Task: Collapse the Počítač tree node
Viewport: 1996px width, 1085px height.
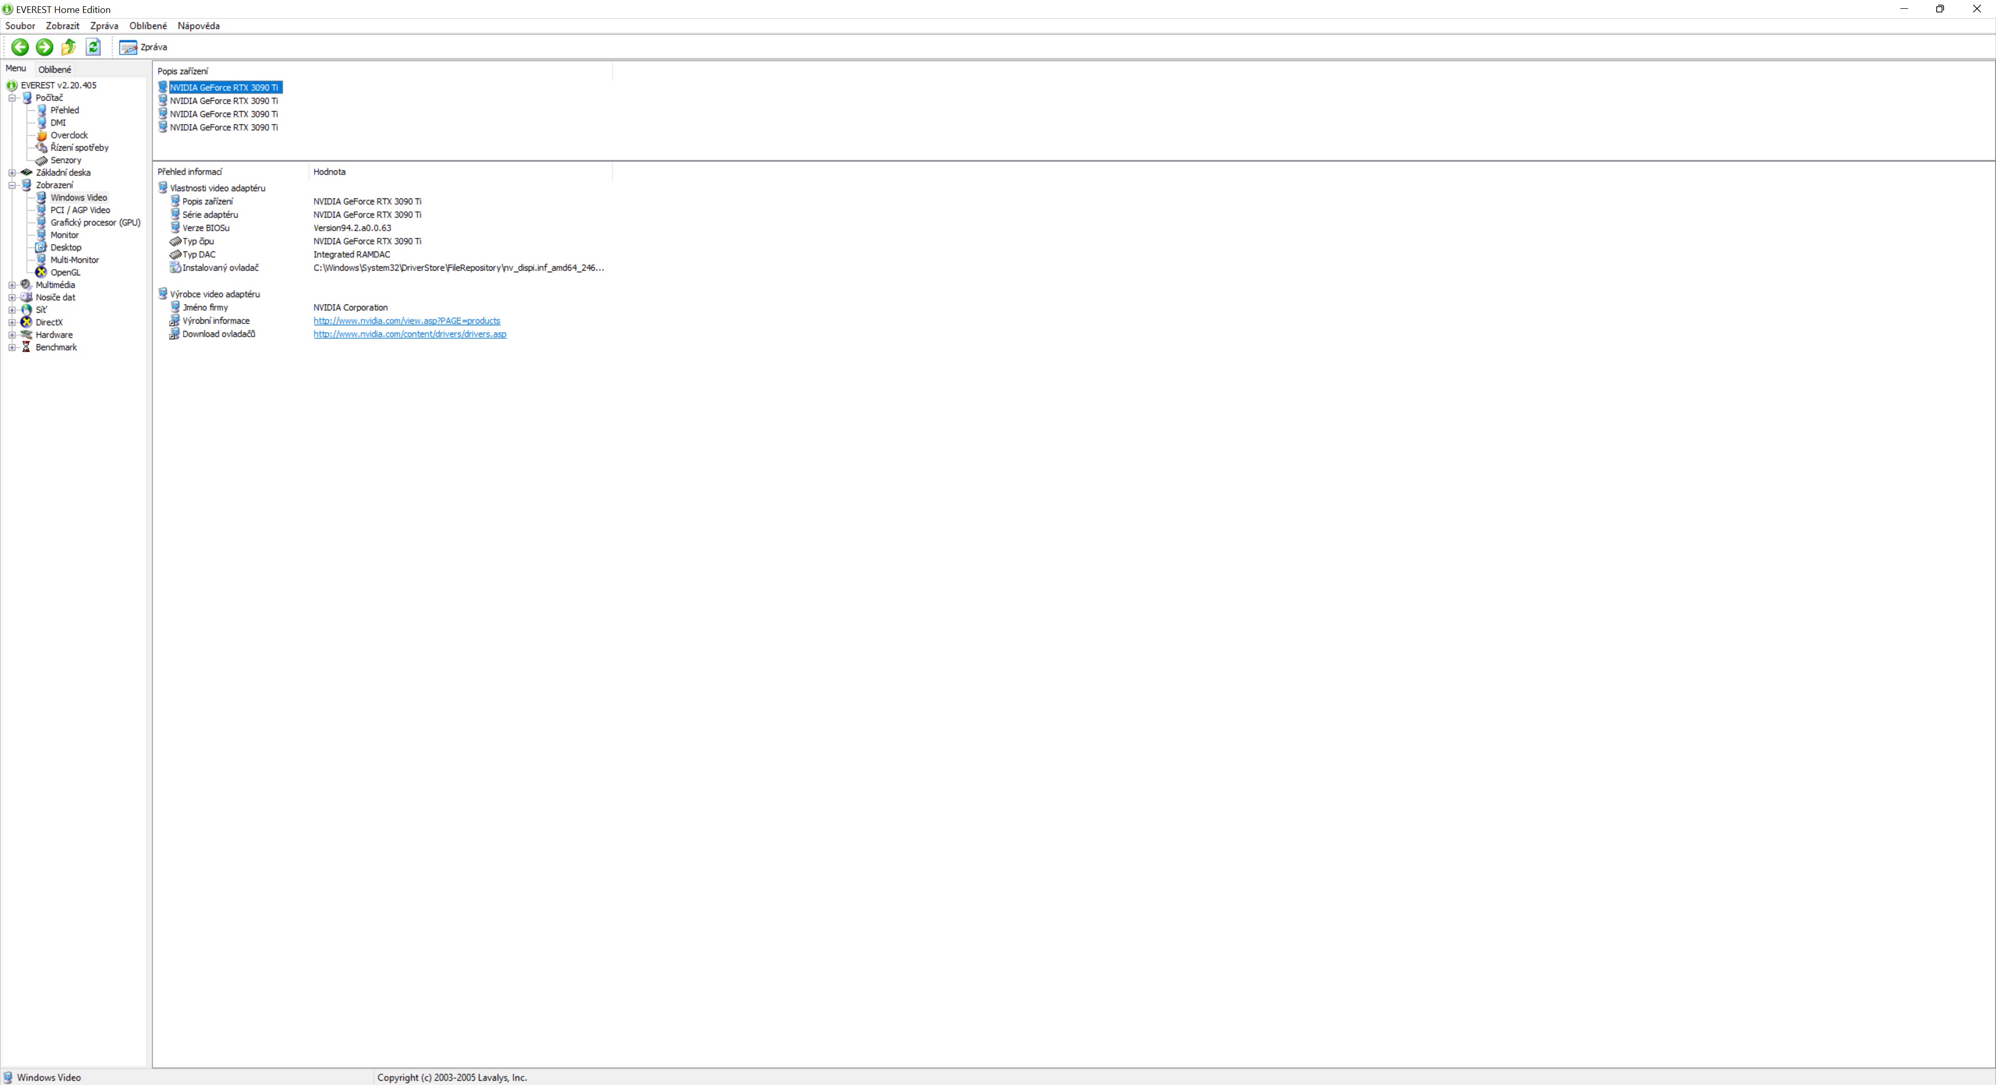Action: click(x=12, y=98)
